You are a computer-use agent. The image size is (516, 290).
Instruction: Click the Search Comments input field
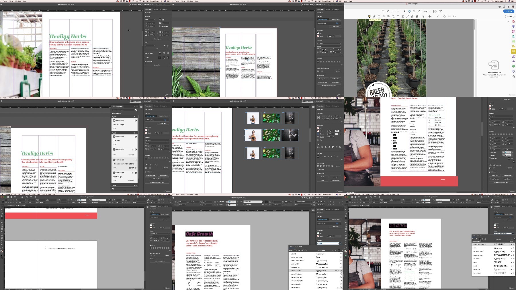tap(122, 110)
